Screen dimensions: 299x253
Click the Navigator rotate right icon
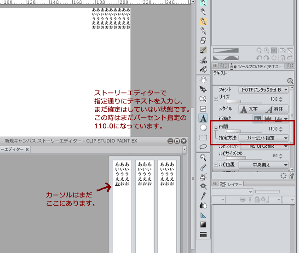266,58
